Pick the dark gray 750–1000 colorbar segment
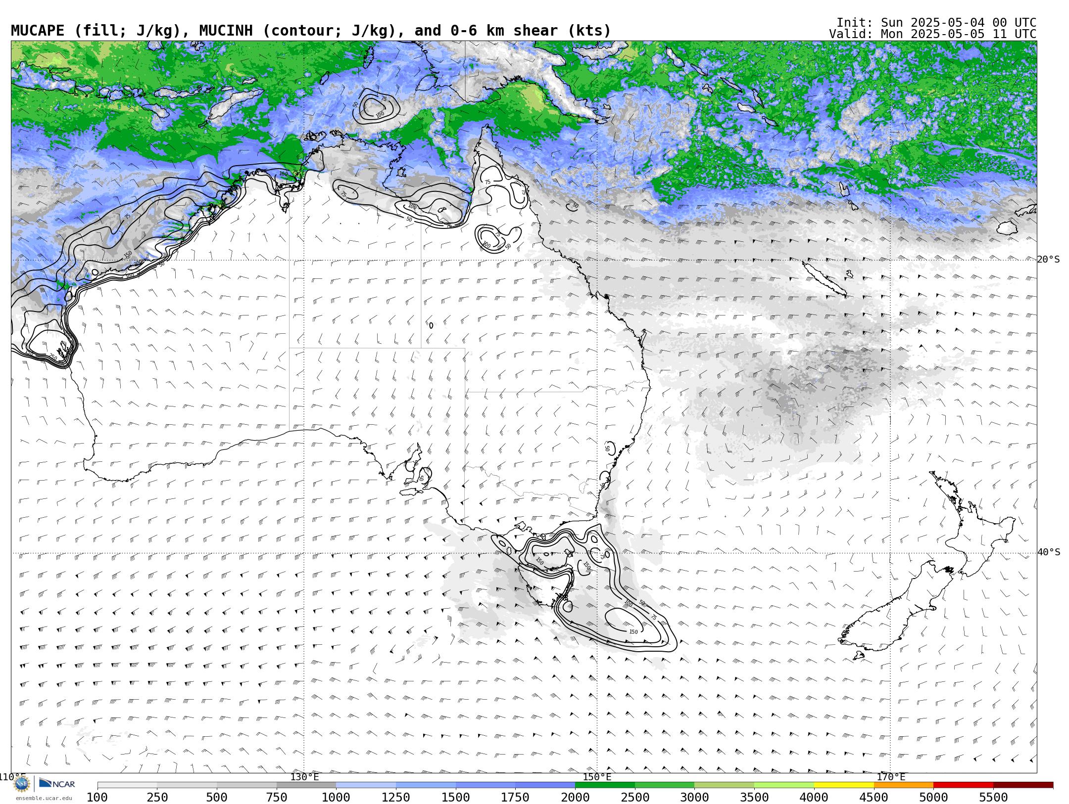Image resolution: width=1069 pixels, height=804 pixels. pos(306,785)
